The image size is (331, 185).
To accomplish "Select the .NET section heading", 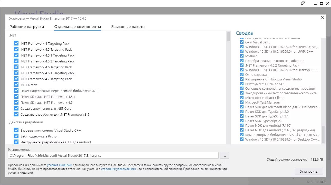I will (x=13, y=35).
